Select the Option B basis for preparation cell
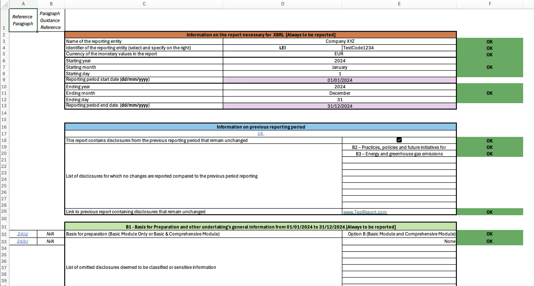534x286 pixels. coord(399,234)
